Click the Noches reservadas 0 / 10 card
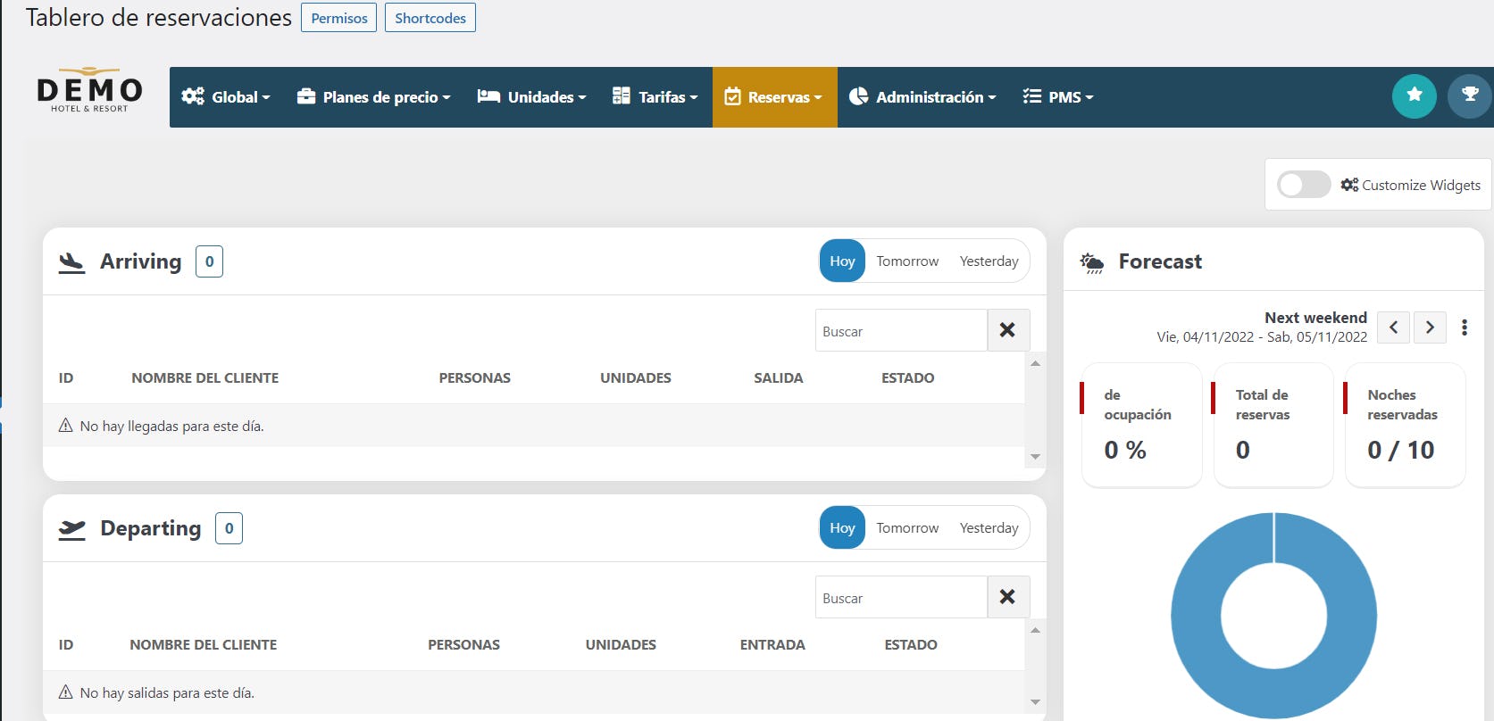This screenshot has width=1494, height=721. [1405, 425]
